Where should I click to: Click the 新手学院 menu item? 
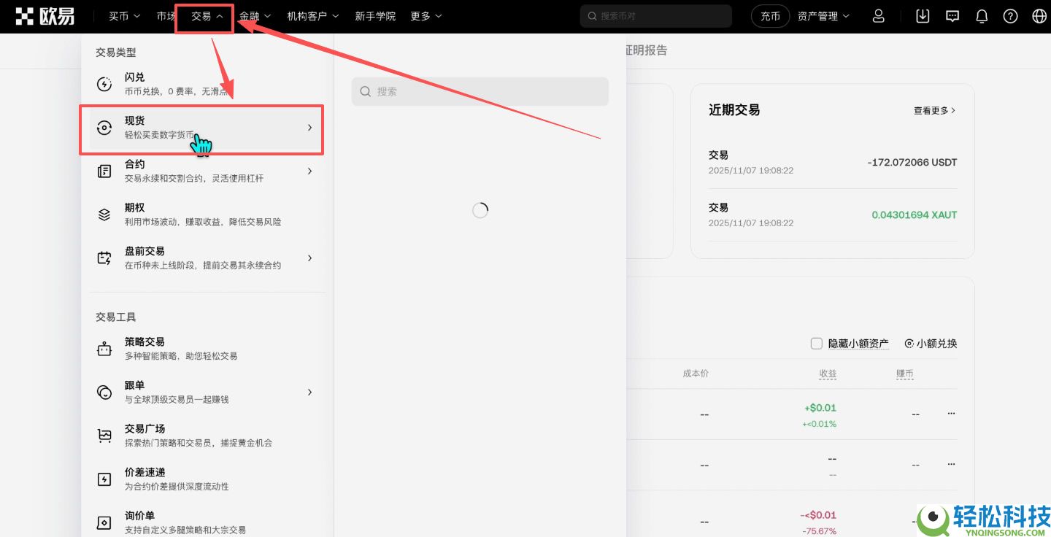[375, 15]
